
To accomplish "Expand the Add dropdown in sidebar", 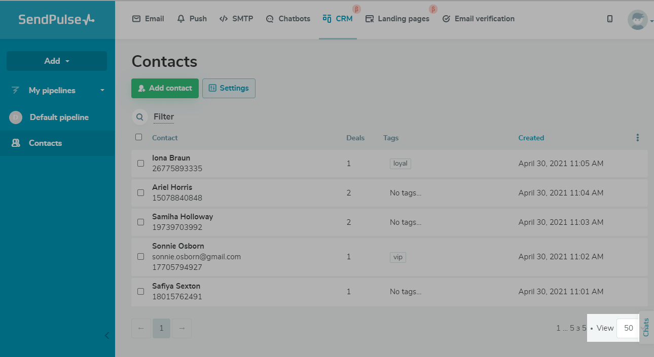I will coord(57,61).
